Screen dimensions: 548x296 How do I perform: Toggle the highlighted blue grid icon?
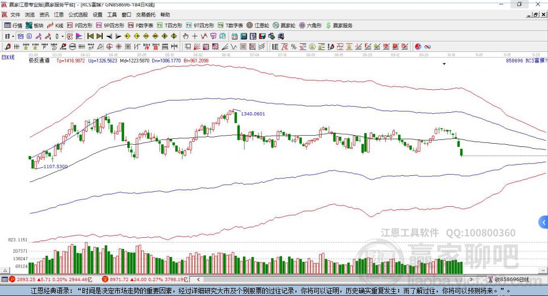point(21,36)
